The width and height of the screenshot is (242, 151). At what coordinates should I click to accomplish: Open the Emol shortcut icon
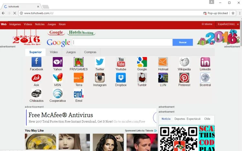point(79,94)
